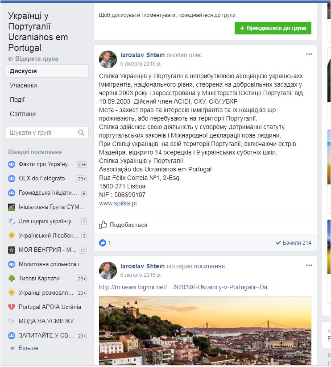331x367 pixels.
Task: Click the thumbs-up Like icon under first post
Action: [x=103, y=225]
